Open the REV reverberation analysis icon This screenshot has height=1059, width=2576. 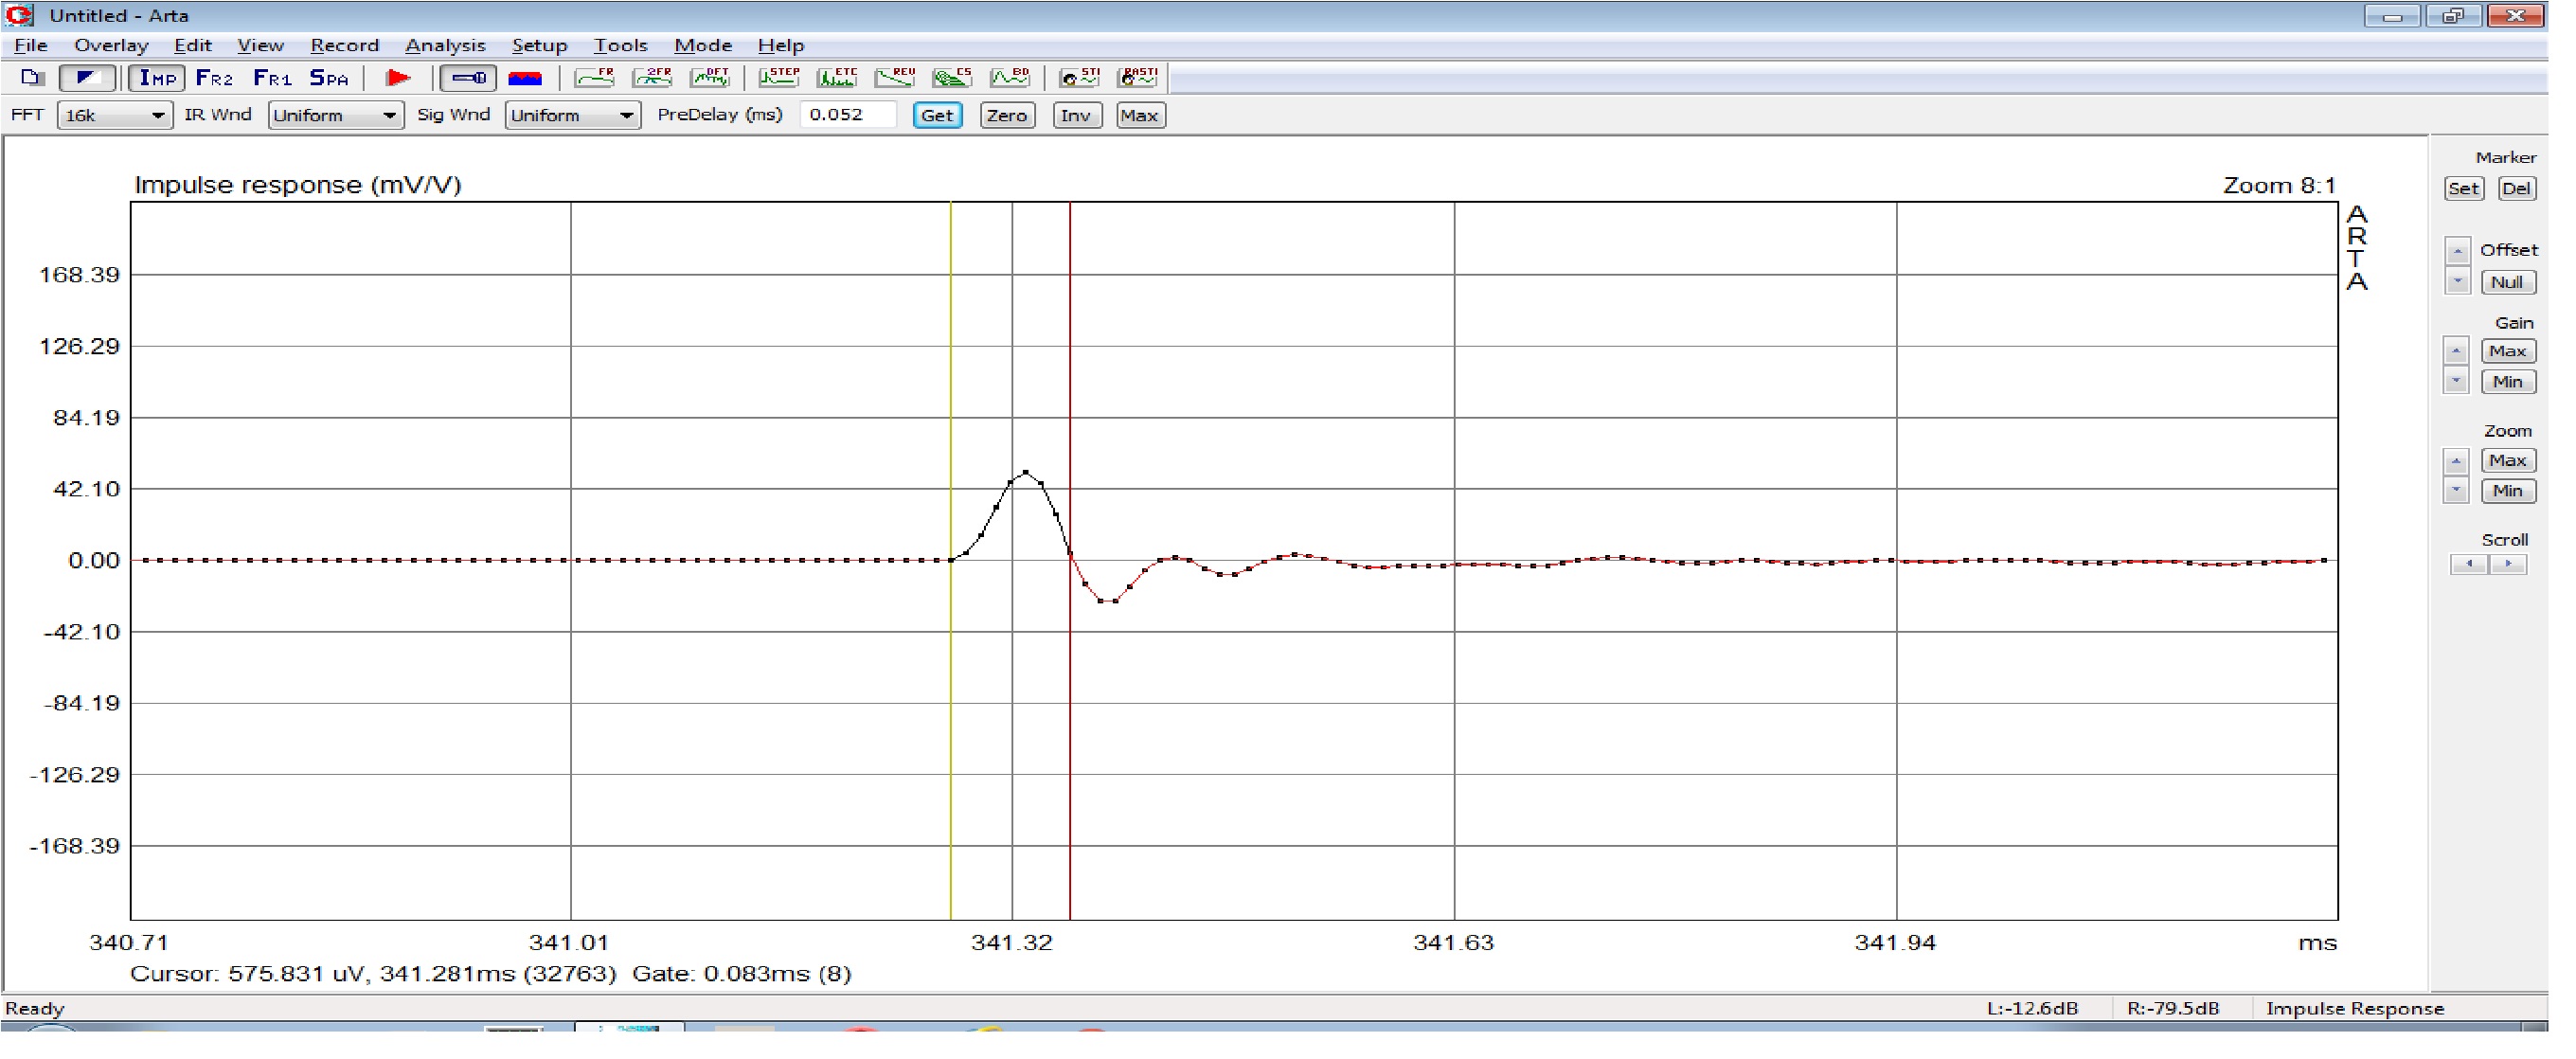click(895, 78)
